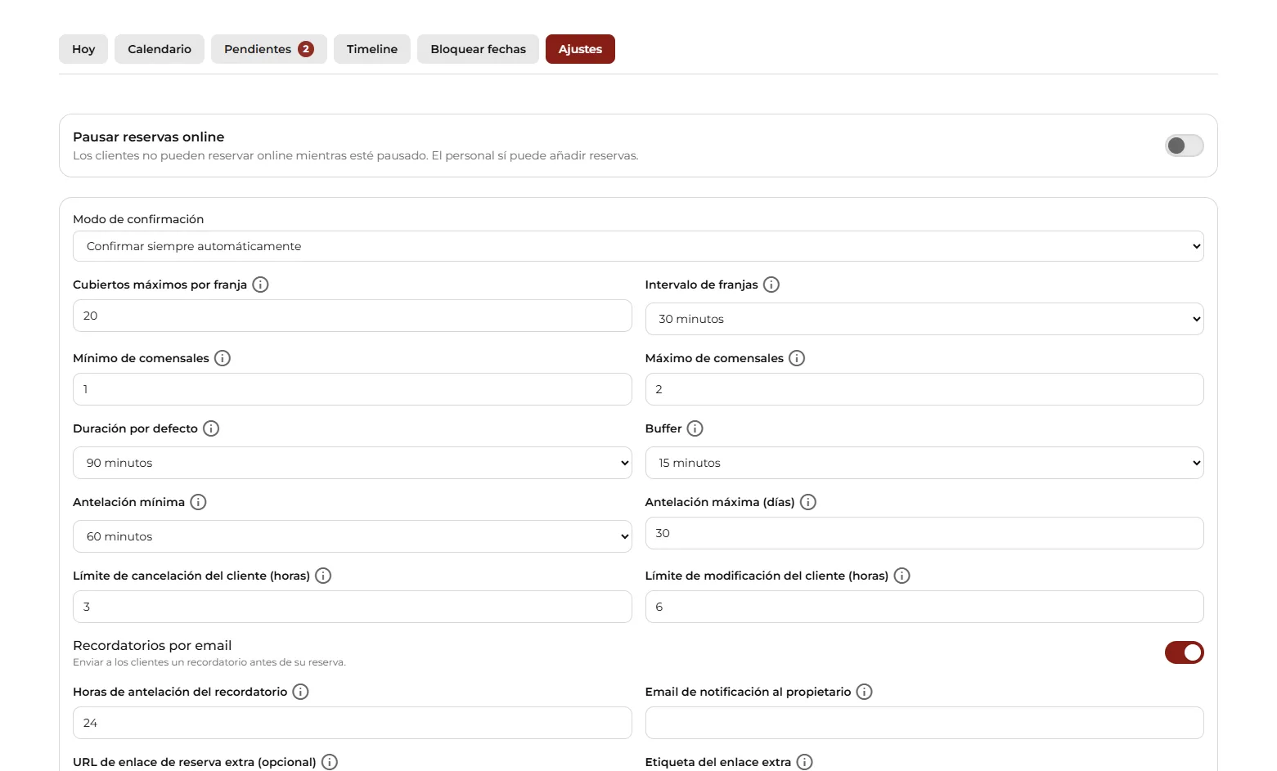Open the Calendario tab
The image size is (1277, 771).
(x=160, y=49)
